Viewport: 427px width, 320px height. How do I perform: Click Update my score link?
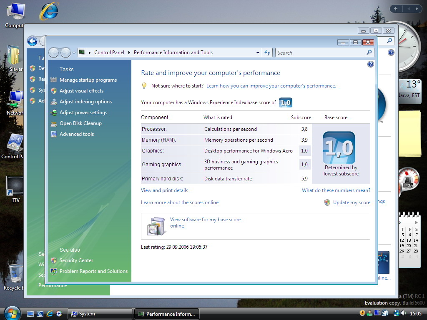click(x=351, y=202)
